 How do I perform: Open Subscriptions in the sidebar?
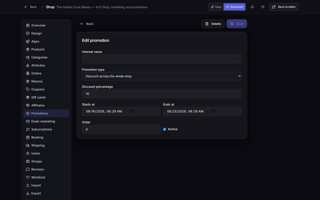point(46,129)
